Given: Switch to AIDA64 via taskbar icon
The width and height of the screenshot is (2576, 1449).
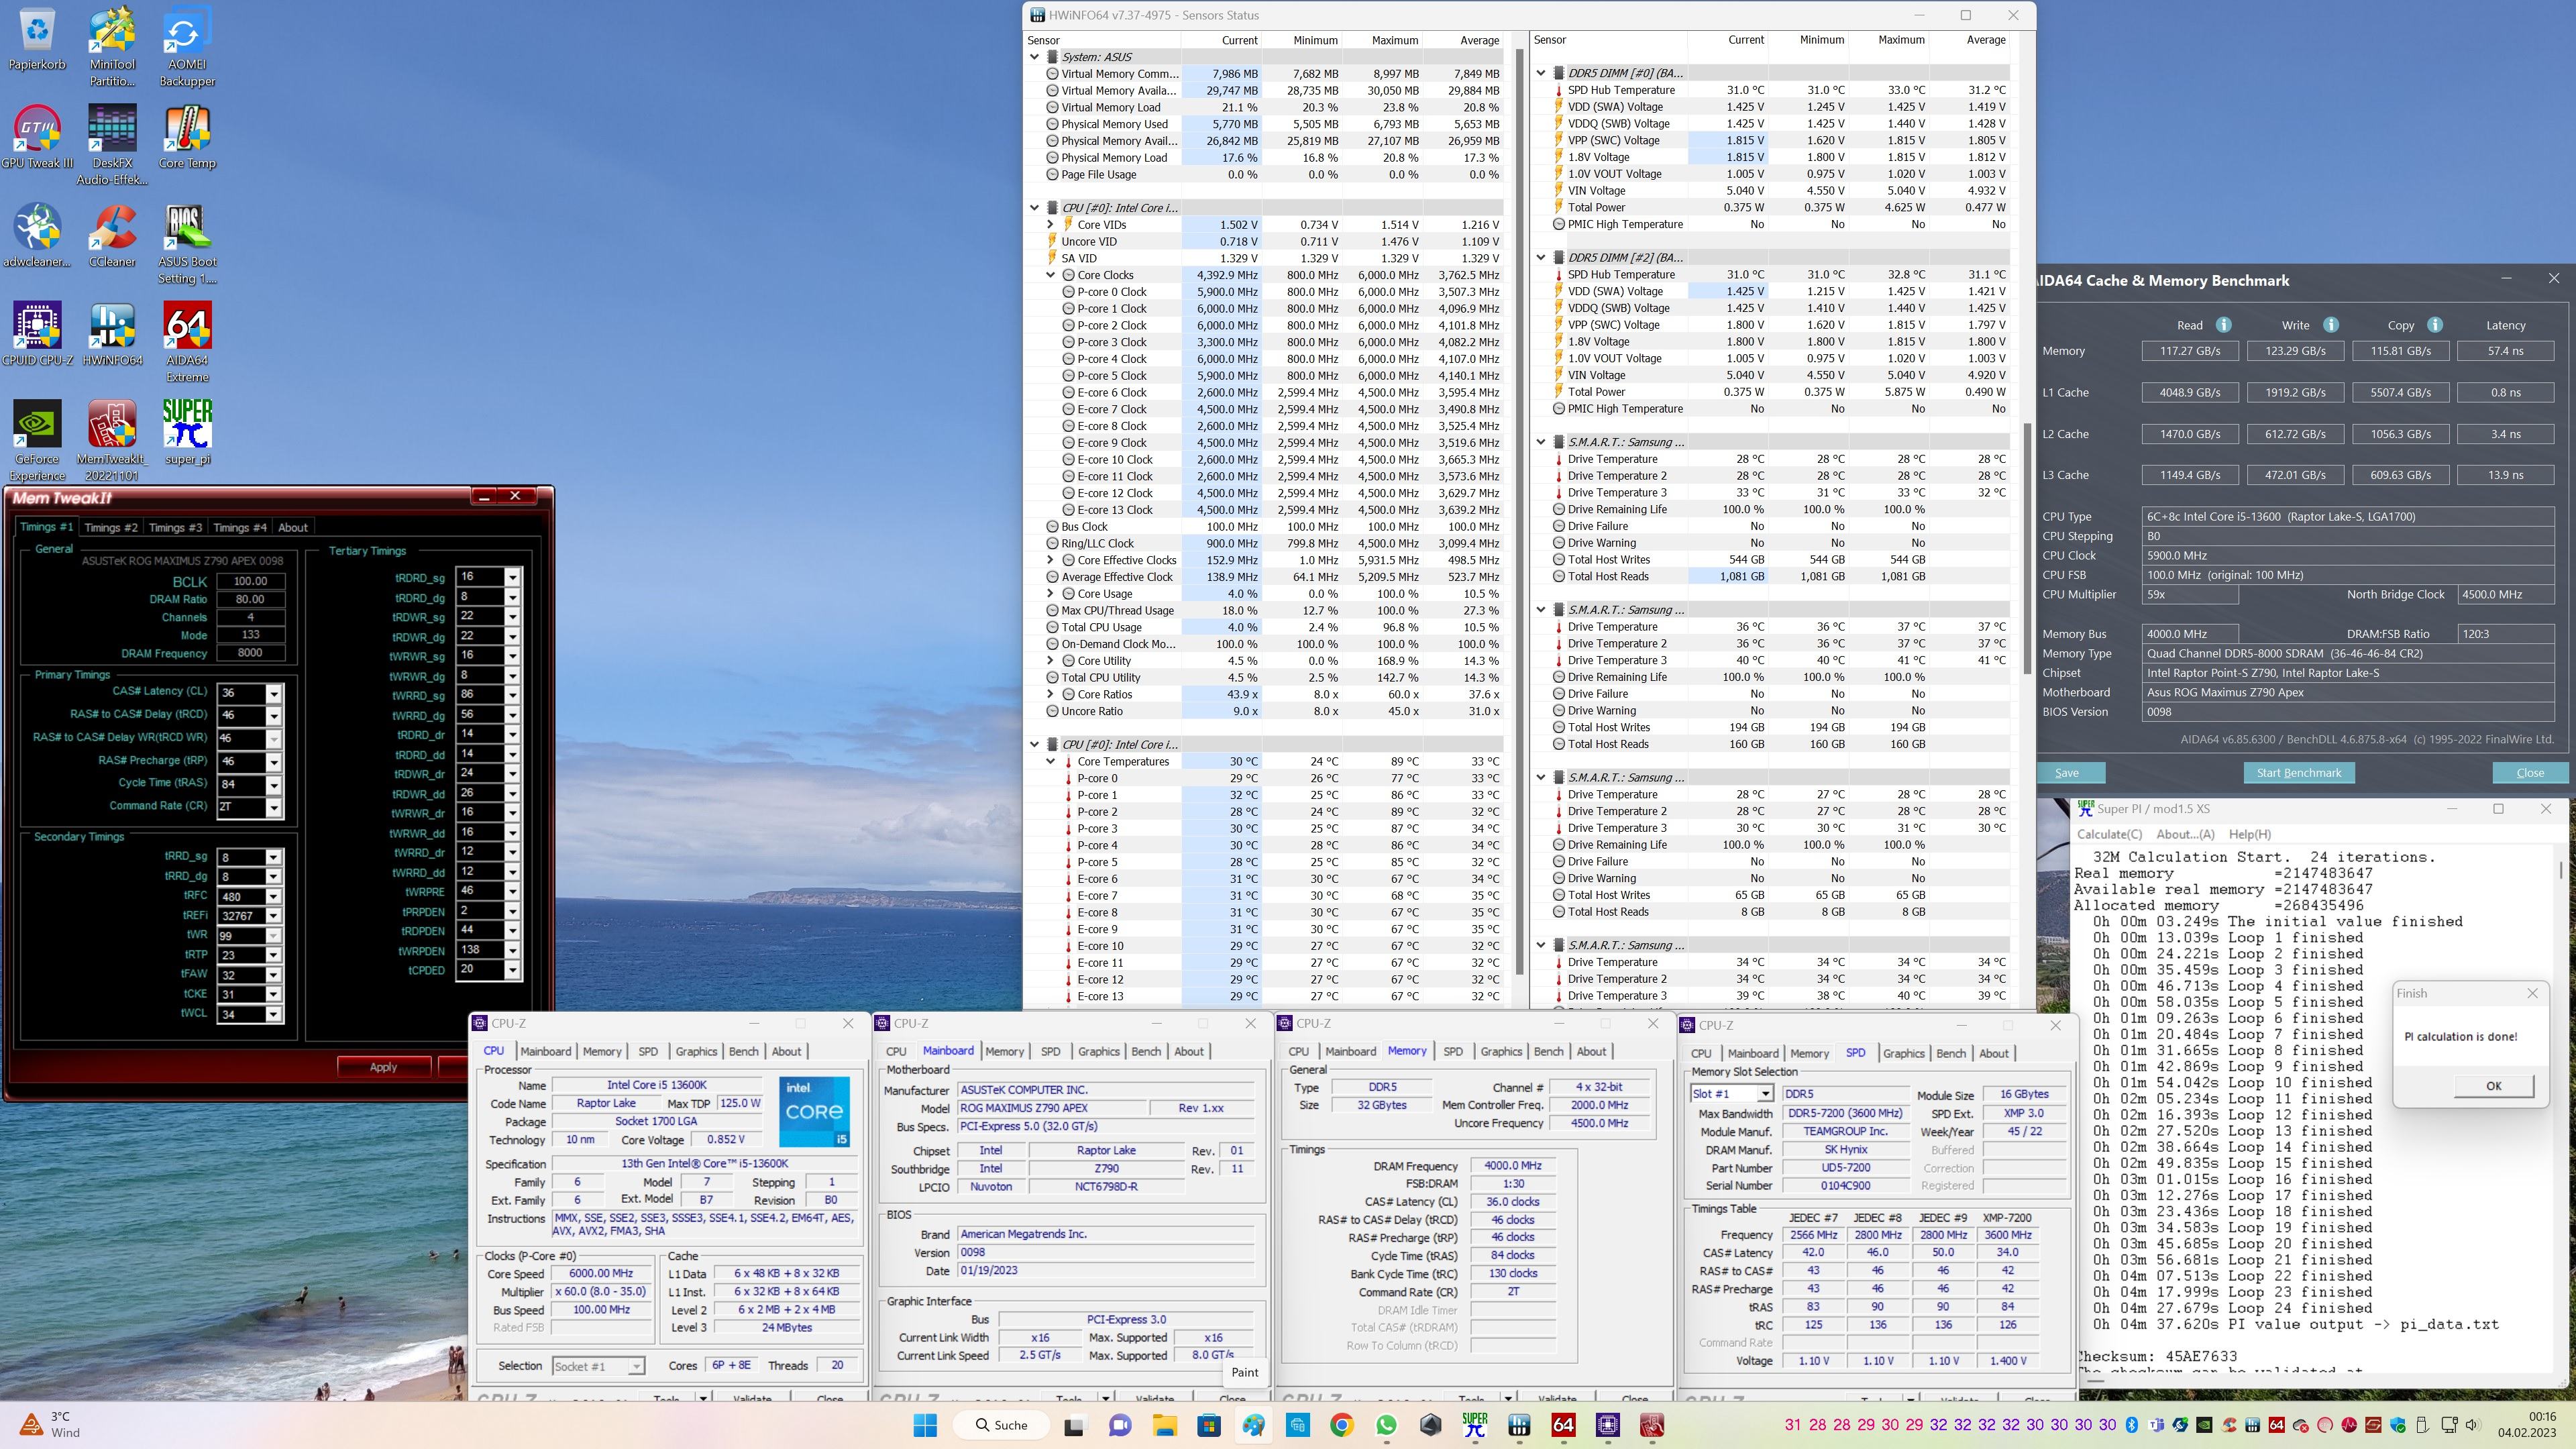Looking at the screenshot, I should [1563, 1425].
